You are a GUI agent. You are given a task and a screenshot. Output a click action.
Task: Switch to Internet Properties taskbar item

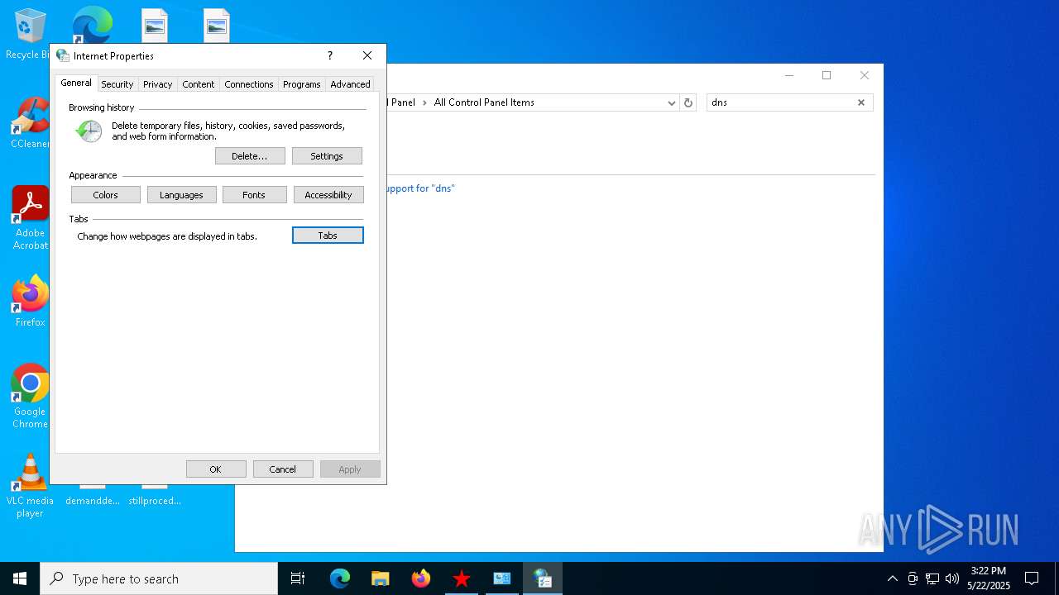pos(543,578)
